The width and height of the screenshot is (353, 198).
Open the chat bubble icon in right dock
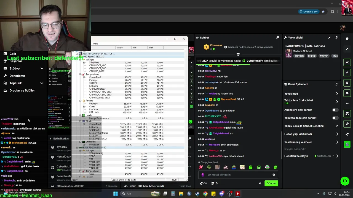click(347, 93)
